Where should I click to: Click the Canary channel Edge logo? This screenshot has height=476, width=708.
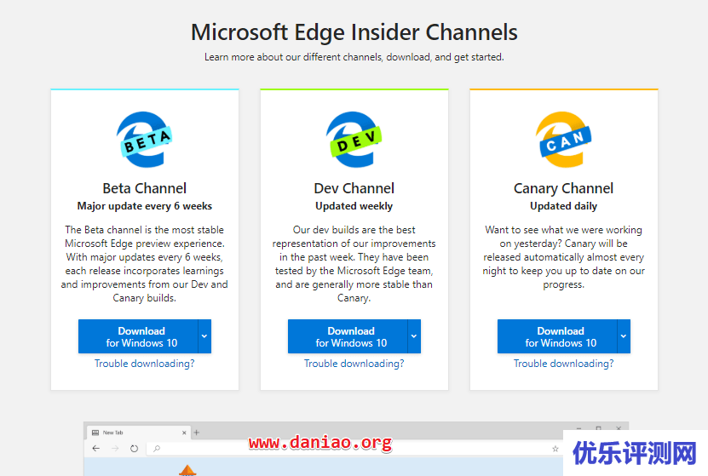tap(563, 140)
